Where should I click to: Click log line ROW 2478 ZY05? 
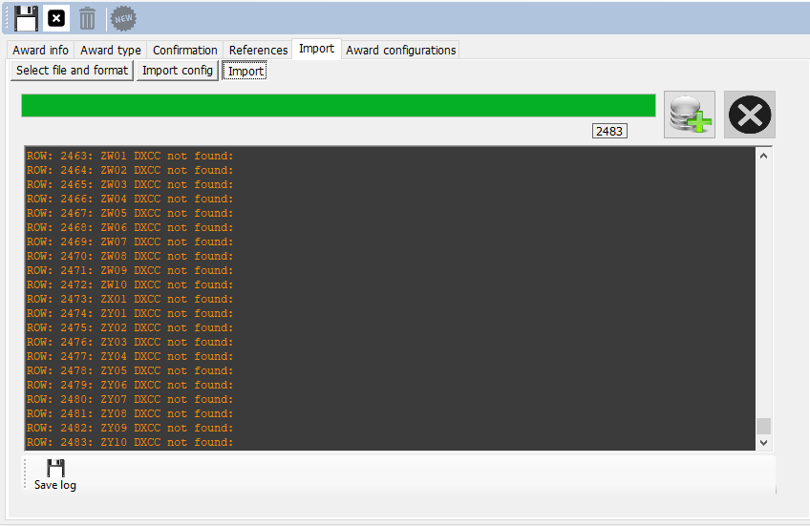[130, 370]
